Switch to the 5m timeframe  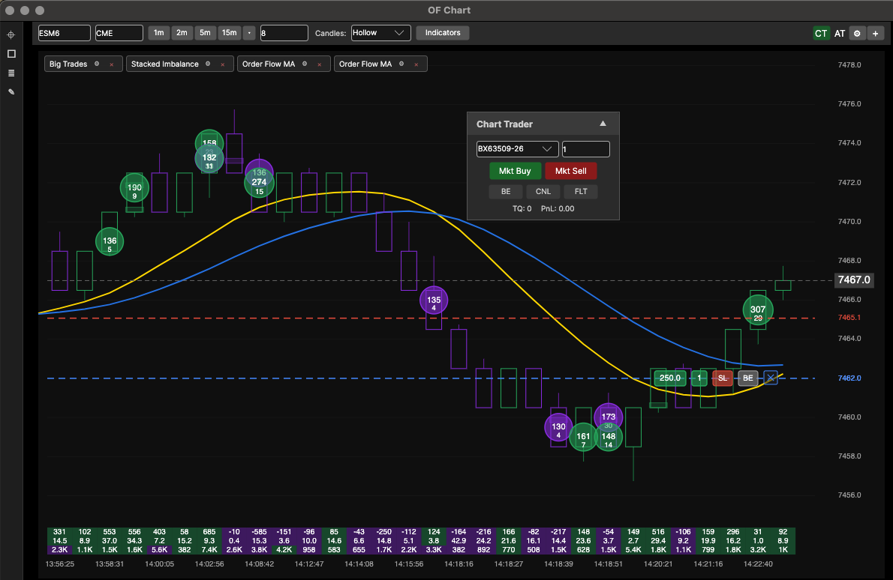coord(205,33)
